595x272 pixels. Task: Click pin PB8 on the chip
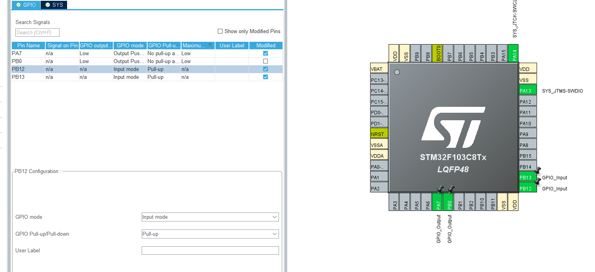(427, 53)
